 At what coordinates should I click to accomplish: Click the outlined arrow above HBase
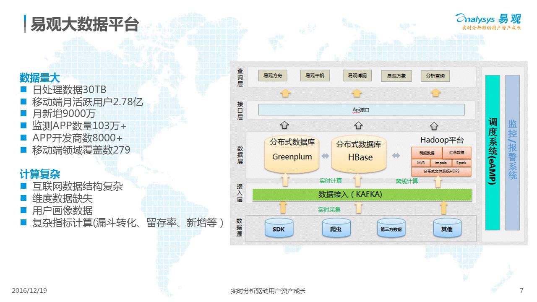click(x=358, y=125)
